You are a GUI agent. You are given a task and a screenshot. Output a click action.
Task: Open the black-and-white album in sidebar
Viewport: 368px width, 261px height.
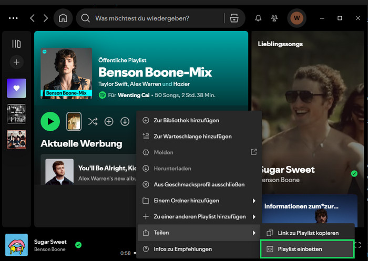16,114
